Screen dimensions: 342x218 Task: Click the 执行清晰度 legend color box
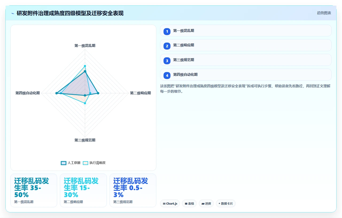tap(85, 163)
